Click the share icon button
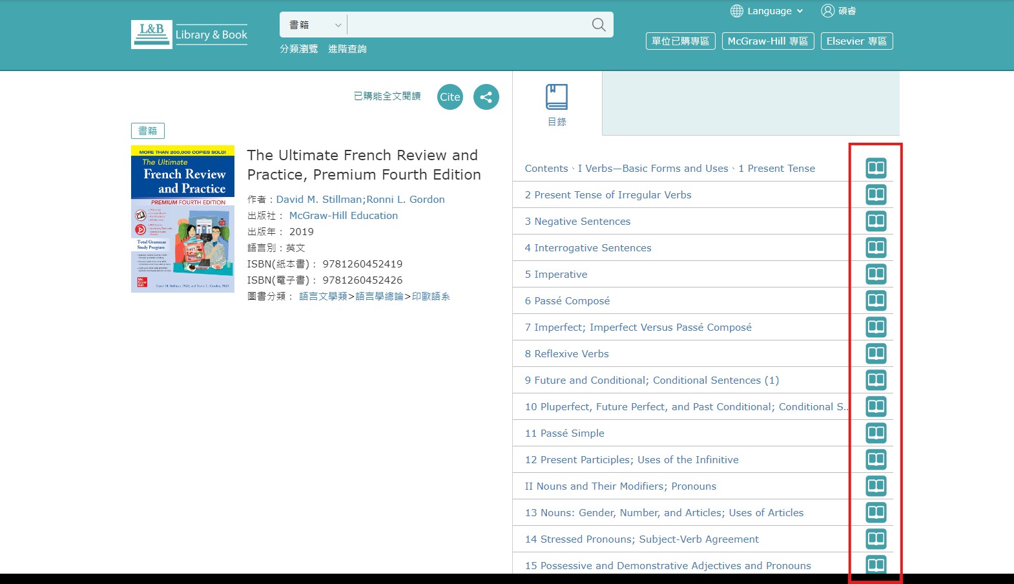The height and width of the screenshot is (584, 1014). 486,97
